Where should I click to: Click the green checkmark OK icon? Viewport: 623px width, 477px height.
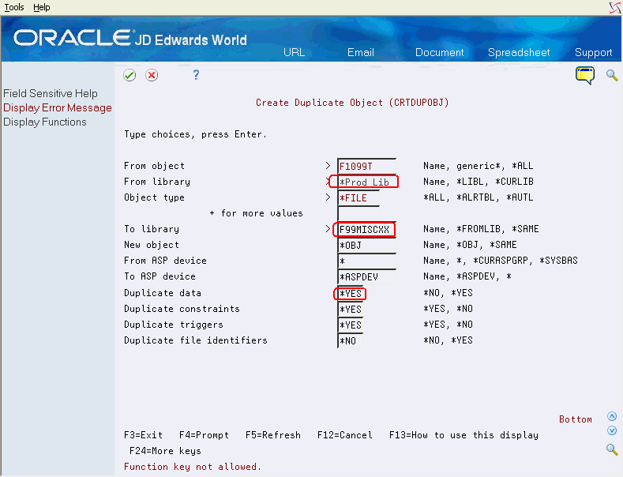click(129, 75)
